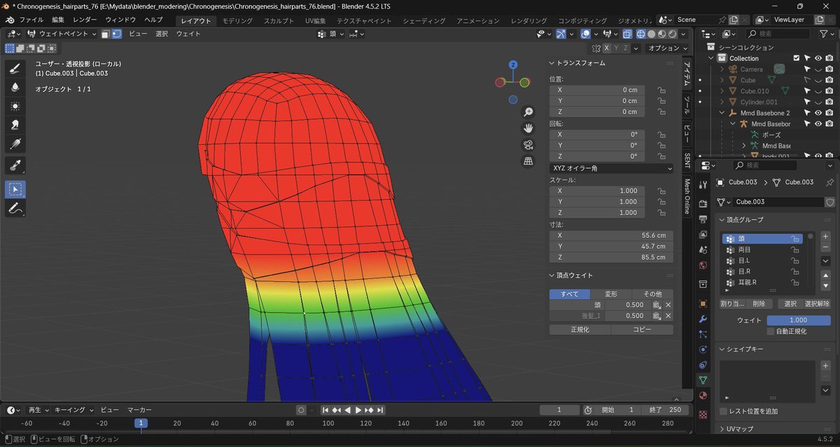Select the Draw weight brush tool
840x447 pixels.
pyautogui.click(x=15, y=69)
